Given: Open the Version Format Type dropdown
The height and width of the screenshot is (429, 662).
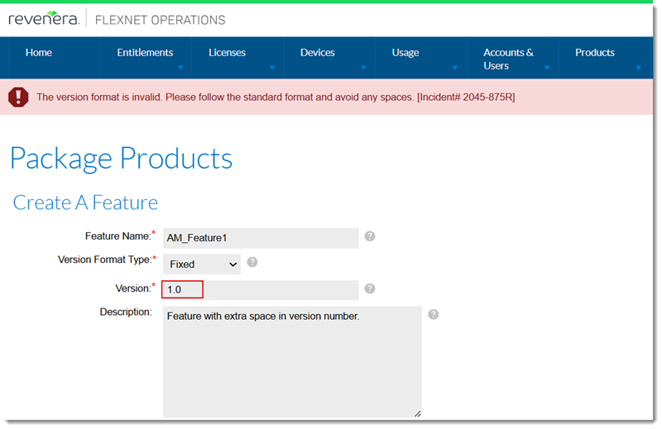Looking at the screenshot, I should 201,265.
